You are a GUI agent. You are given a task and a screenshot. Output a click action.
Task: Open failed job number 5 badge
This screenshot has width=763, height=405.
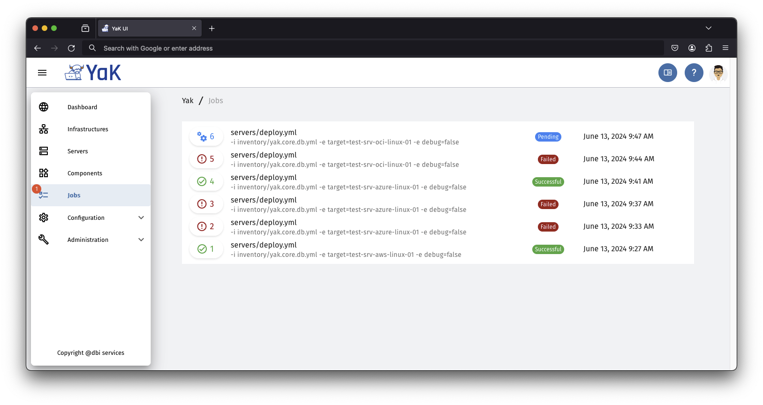point(206,159)
